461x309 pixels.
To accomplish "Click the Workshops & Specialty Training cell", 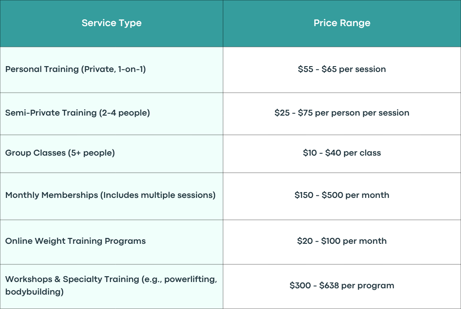I will (x=112, y=287).
